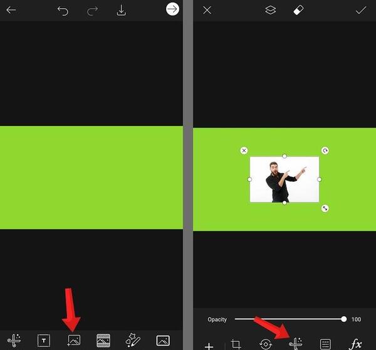Open the Background image tool at toolbar end
The width and height of the screenshot is (376, 350).
[163, 341]
